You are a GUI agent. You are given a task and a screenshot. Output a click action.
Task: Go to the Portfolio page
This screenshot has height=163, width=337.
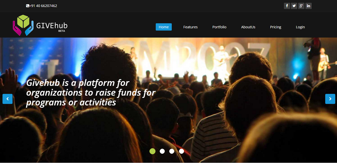tap(219, 27)
